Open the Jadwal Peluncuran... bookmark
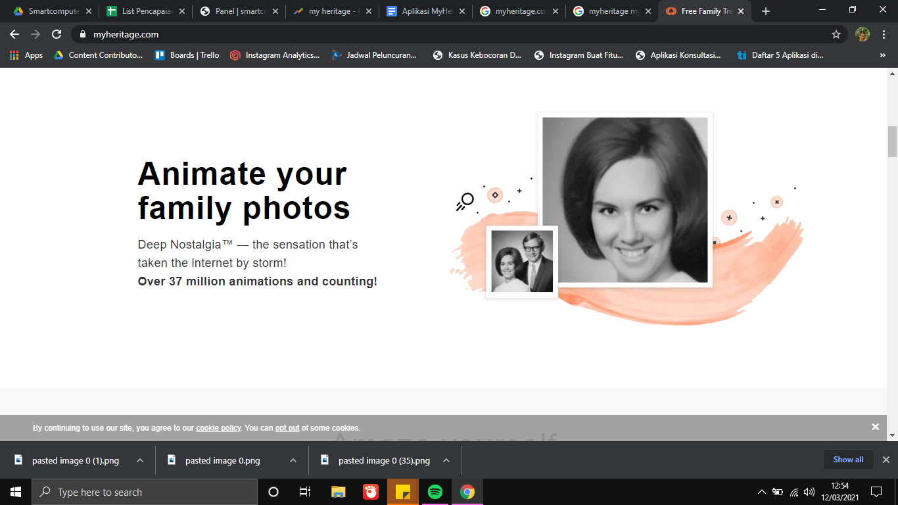 click(375, 55)
